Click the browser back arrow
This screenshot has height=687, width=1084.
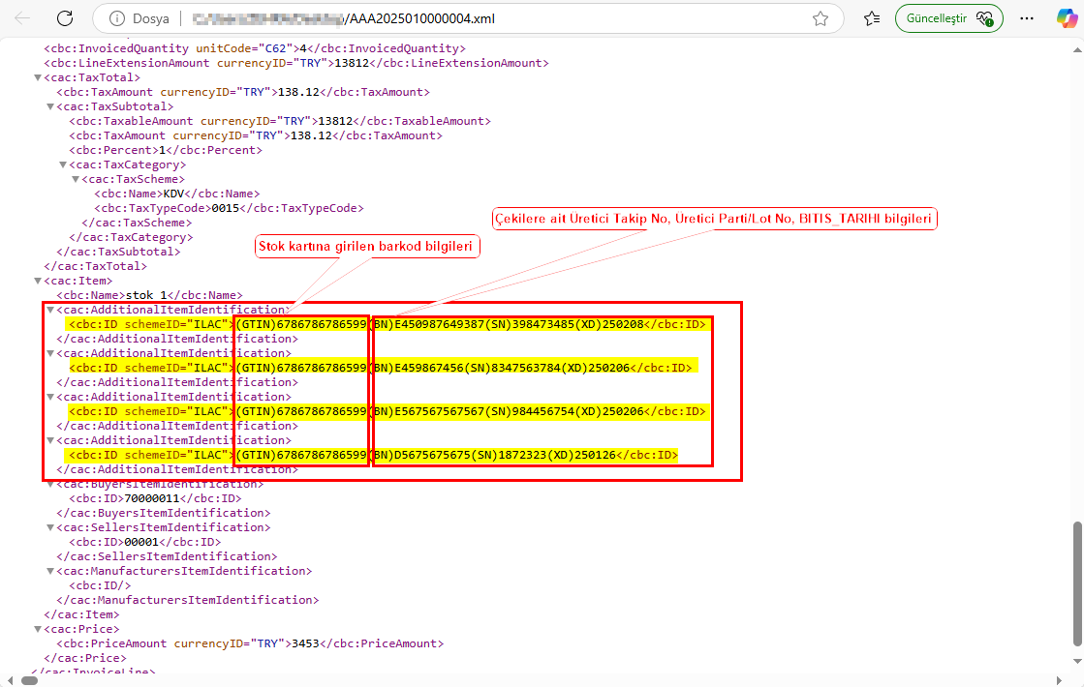click(23, 18)
